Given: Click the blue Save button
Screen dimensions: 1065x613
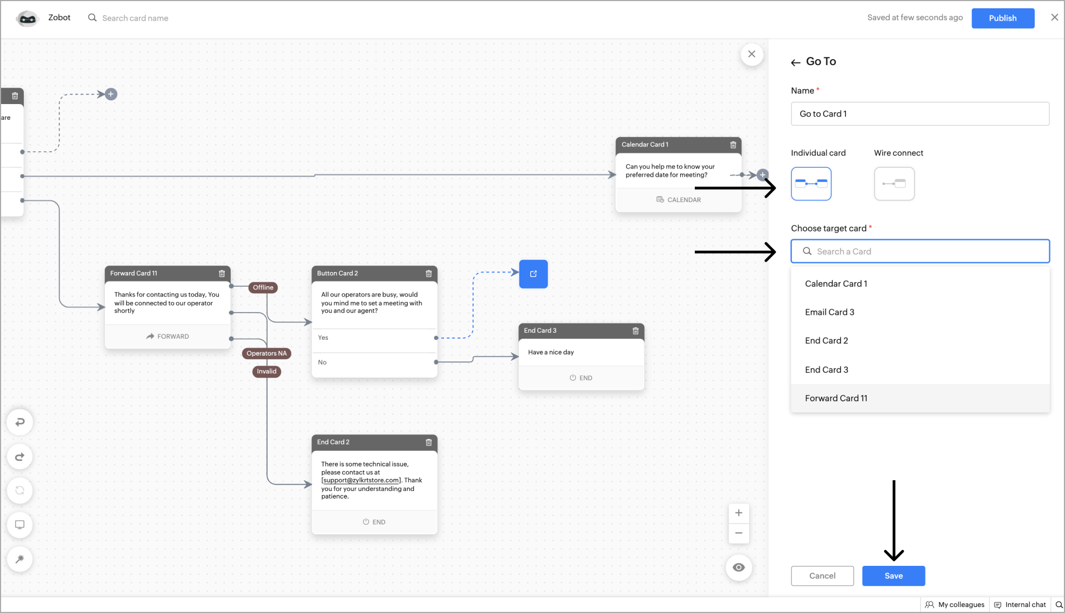Looking at the screenshot, I should click(893, 576).
